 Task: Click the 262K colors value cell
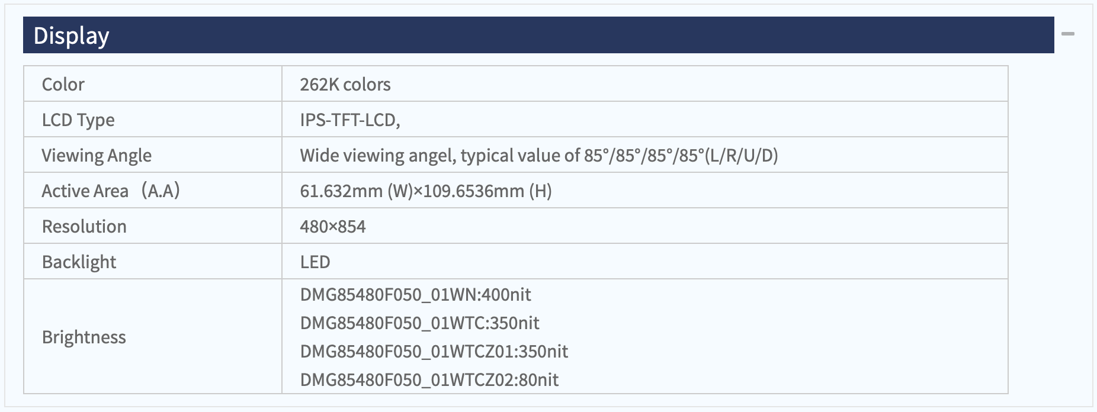coord(645,83)
